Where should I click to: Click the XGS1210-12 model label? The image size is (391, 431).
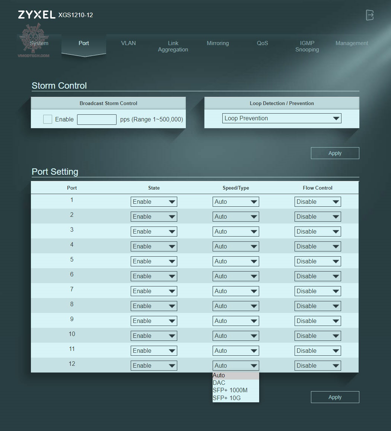pos(76,15)
